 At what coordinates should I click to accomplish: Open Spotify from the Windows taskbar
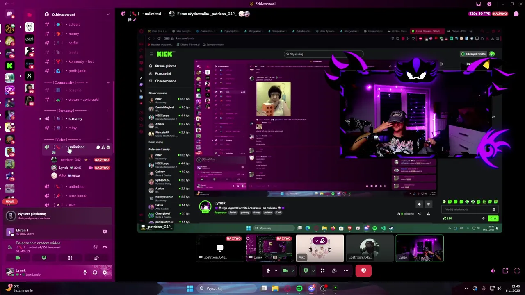pos(299,288)
